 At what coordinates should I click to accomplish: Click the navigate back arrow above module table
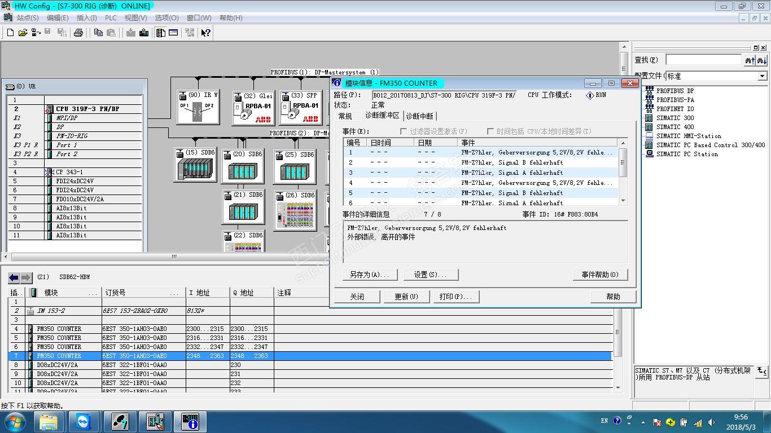click(14, 277)
